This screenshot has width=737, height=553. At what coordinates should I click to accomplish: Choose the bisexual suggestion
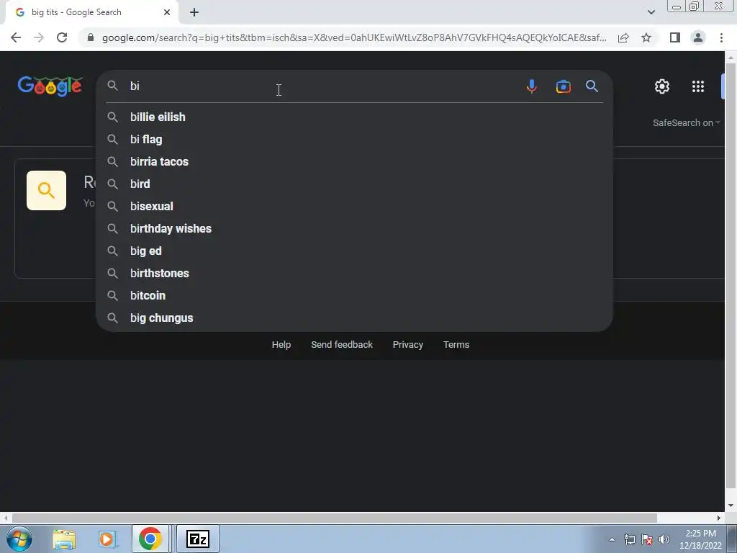(x=354, y=207)
